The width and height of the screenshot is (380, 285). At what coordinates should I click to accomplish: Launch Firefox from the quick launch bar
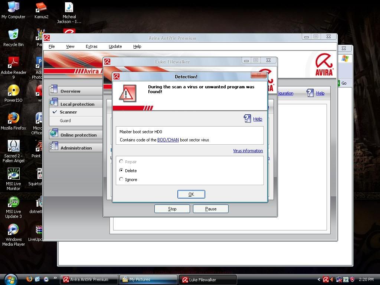coord(29,279)
